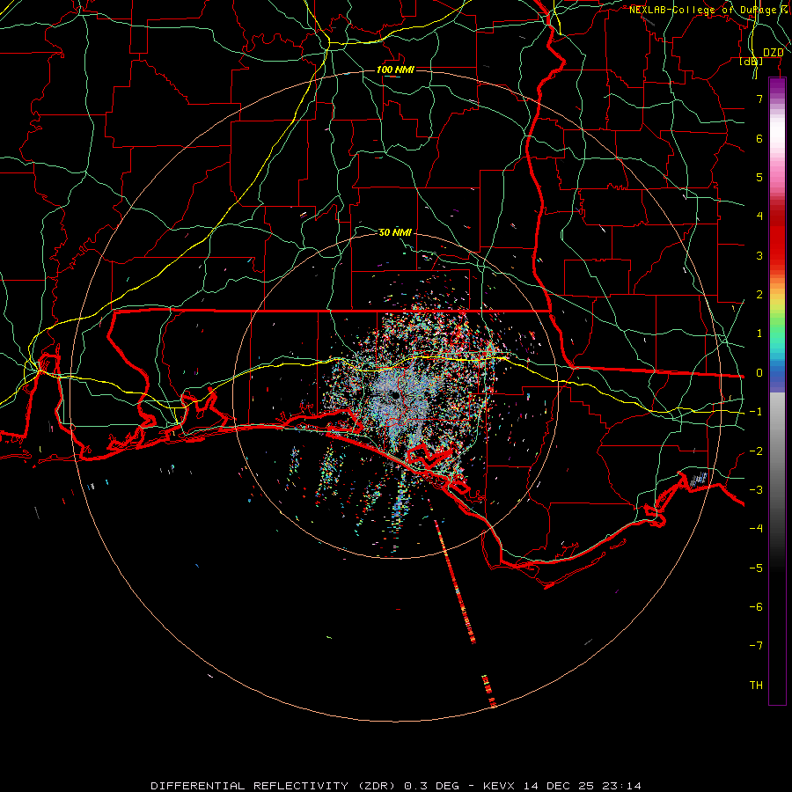The height and width of the screenshot is (792, 792).
Task: Click the "-4" value on the color scale
Action: point(756,529)
